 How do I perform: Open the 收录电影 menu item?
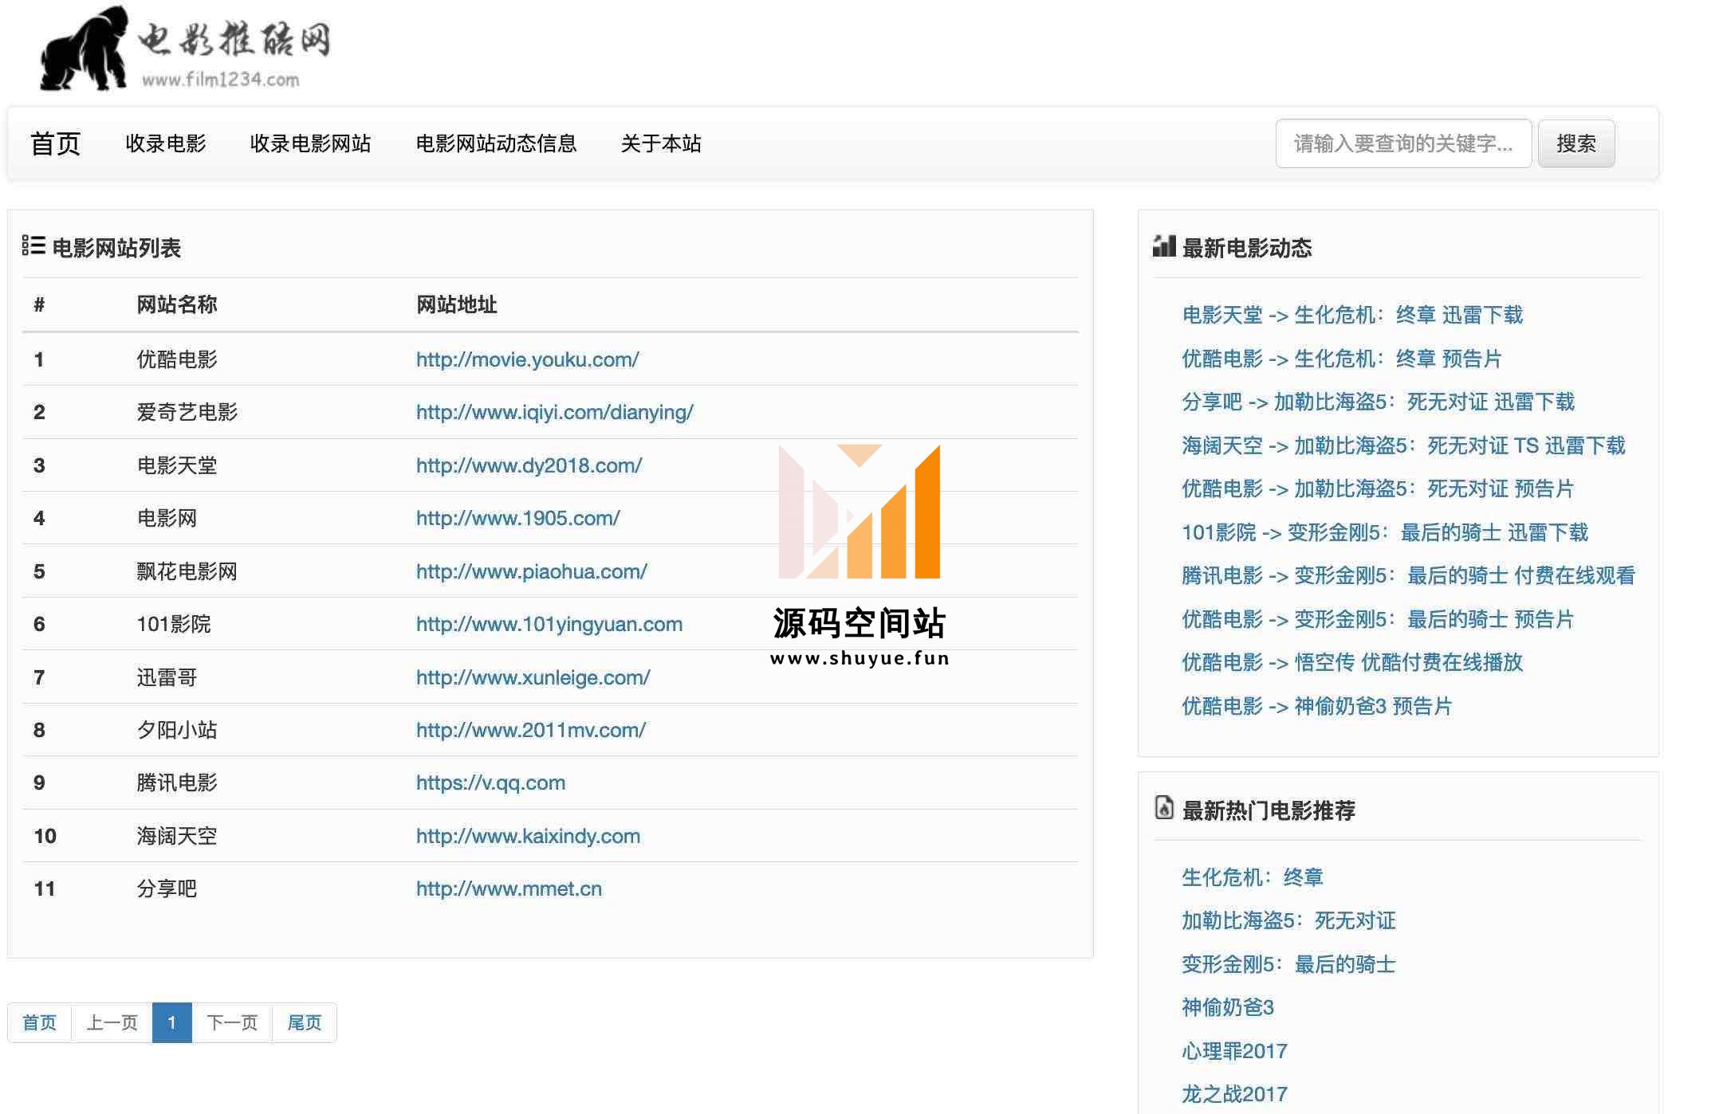pyautogui.click(x=166, y=143)
